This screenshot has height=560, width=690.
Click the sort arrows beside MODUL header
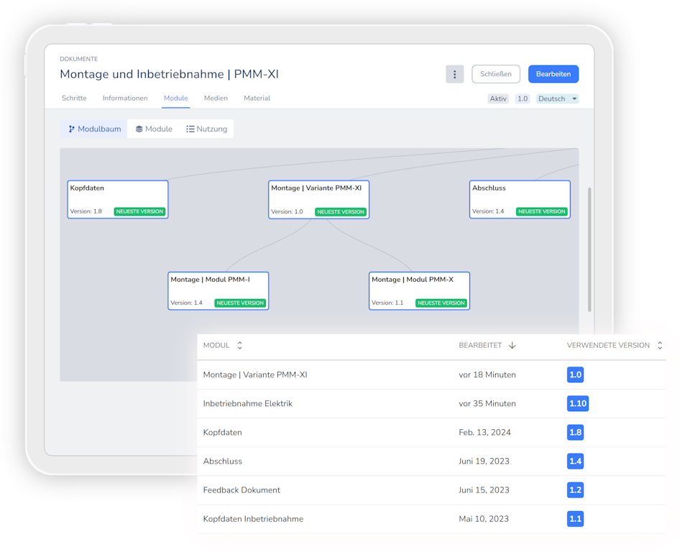coord(239,345)
